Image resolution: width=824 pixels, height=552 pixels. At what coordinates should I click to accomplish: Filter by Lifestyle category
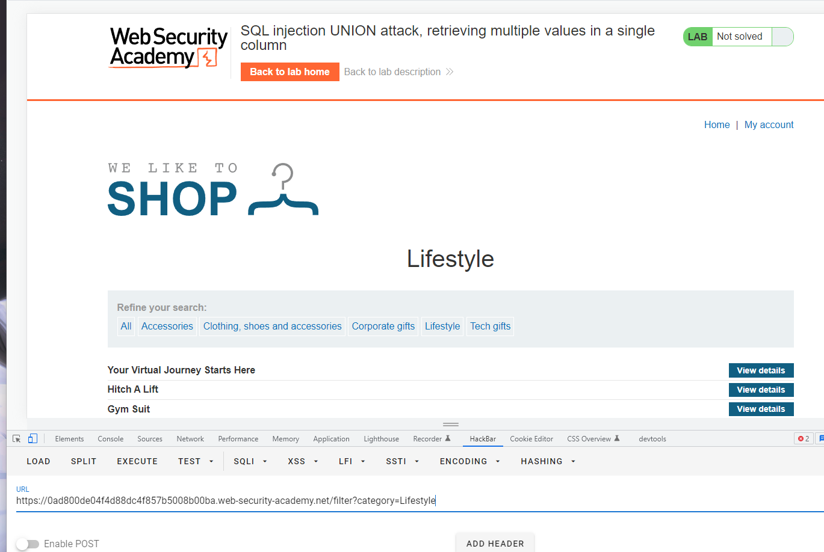tap(442, 326)
